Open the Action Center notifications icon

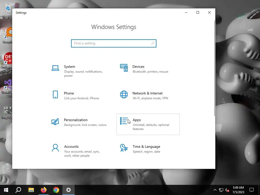(x=252, y=190)
